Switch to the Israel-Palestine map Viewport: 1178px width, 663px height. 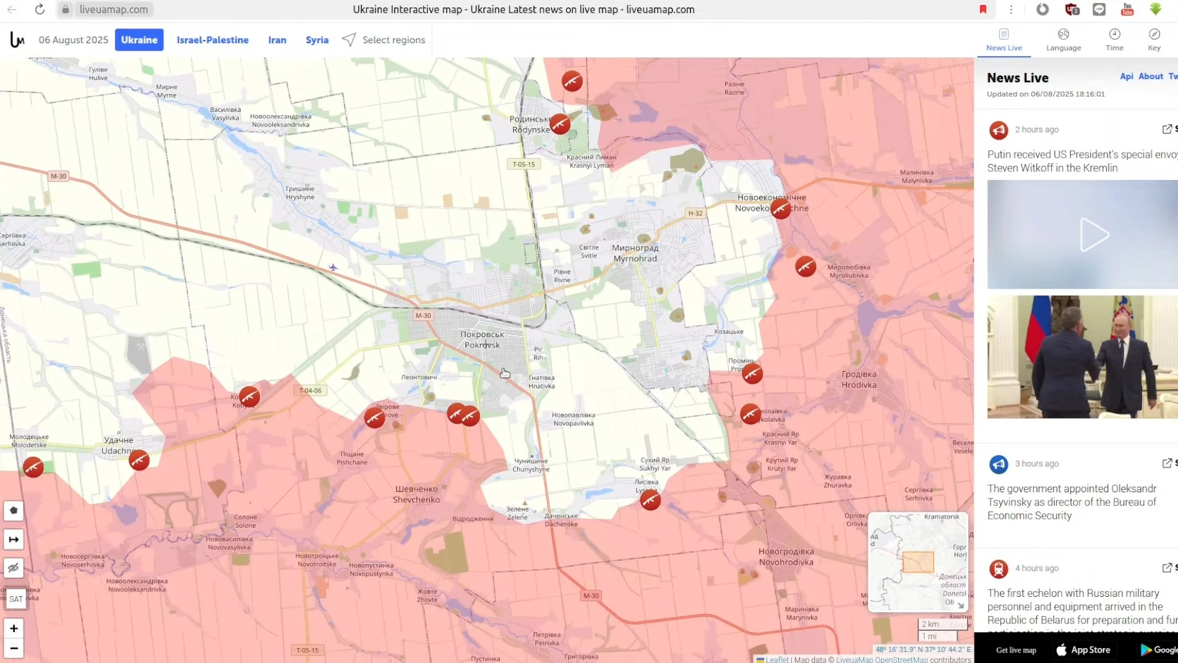212,40
